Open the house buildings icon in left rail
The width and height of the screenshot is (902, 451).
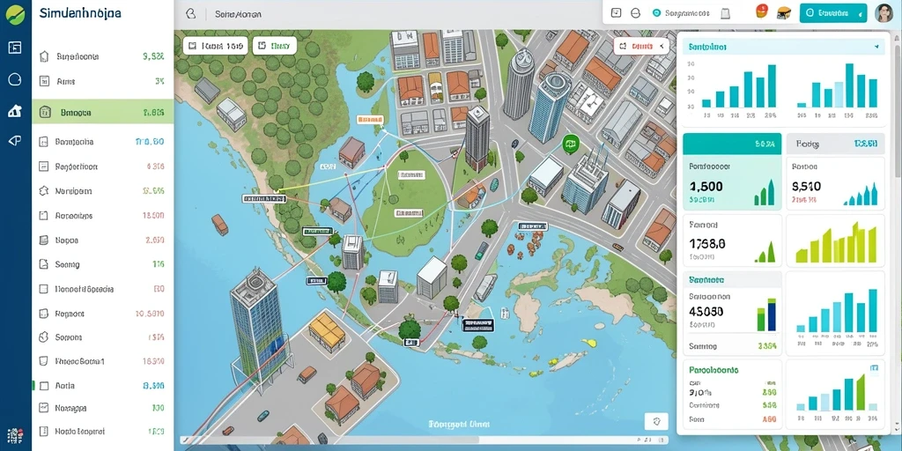click(15, 111)
